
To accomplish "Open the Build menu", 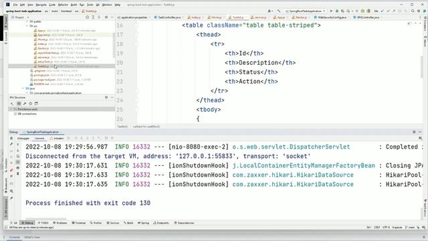I will [74, 5].
